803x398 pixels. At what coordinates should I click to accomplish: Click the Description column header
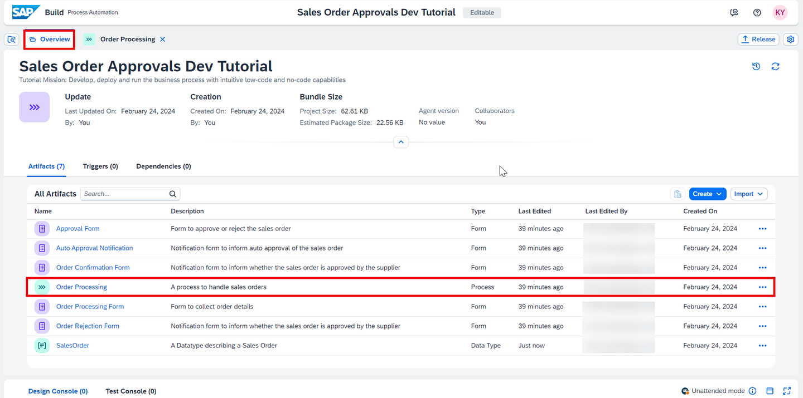tap(187, 212)
